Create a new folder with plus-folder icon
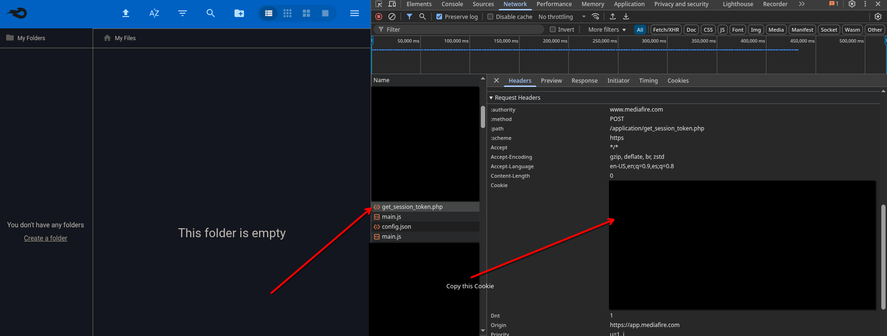The image size is (887, 336). click(x=239, y=13)
